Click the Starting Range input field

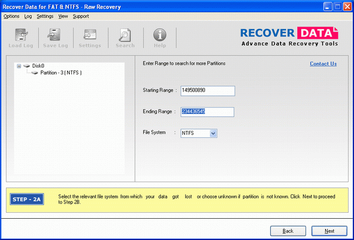point(207,91)
